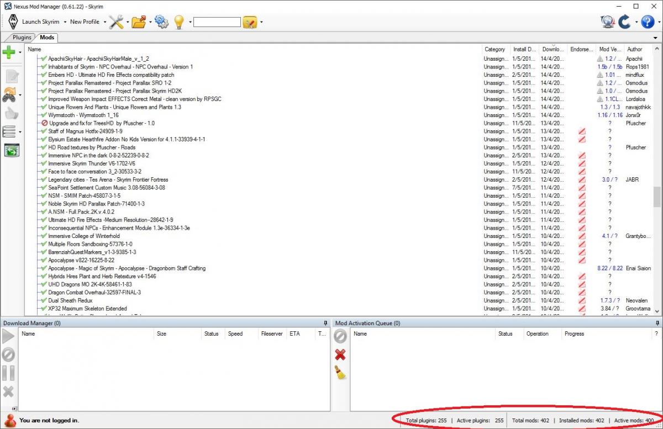Sort by the Author column header
663x429 pixels.
(638, 49)
